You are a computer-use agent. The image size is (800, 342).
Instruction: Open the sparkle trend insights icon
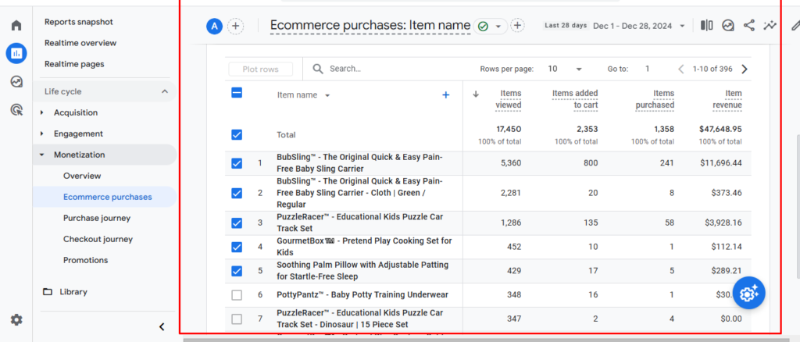pyautogui.click(x=770, y=26)
